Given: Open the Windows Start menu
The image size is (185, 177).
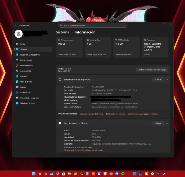Looking at the screenshot, I should (x=34, y=174).
